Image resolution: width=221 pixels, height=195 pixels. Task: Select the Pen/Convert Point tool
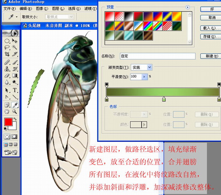click(x=7, y=97)
